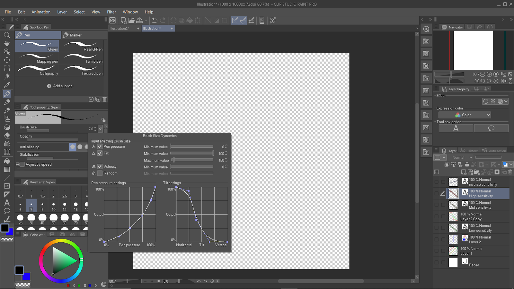Click the Tool navigation text A button
The width and height of the screenshot is (514, 289).
point(456,128)
